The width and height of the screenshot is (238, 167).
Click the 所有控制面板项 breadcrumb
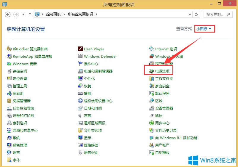click(x=80, y=14)
